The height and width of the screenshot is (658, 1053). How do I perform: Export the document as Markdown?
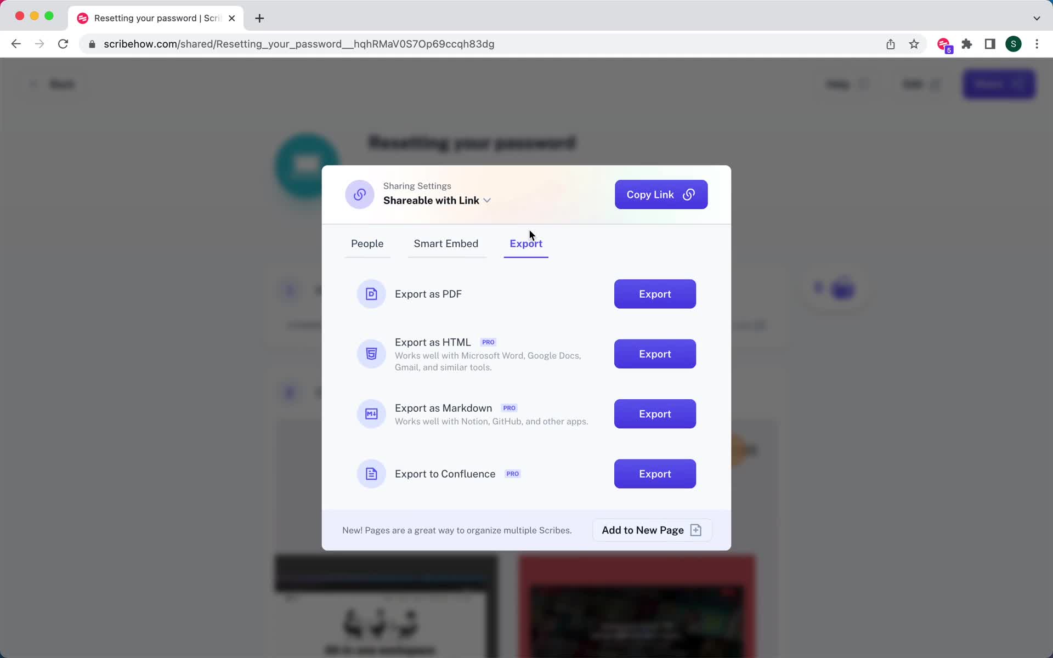pyautogui.click(x=655, y=414)
